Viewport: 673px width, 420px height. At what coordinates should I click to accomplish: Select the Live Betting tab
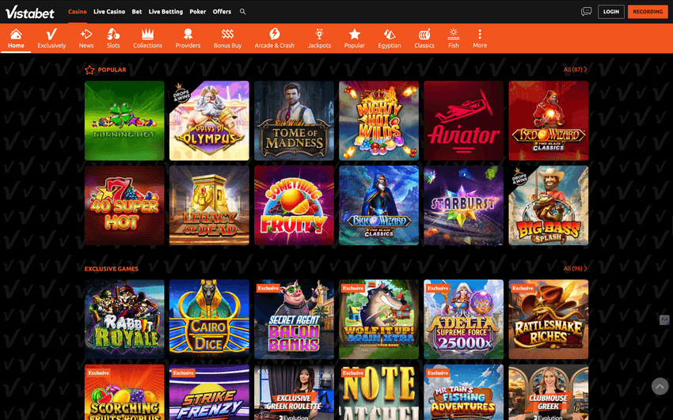[x=165, y=12]
